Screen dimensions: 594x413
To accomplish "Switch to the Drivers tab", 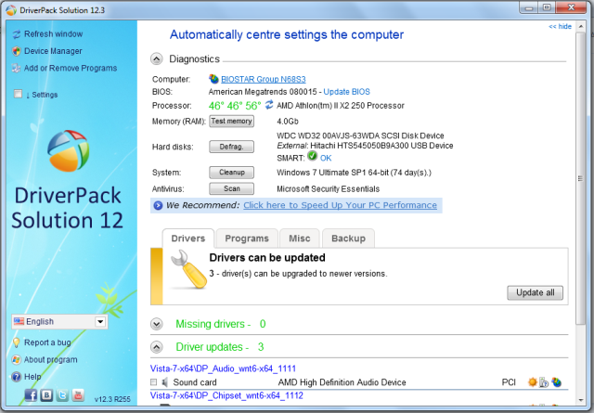I will point(188,239).
